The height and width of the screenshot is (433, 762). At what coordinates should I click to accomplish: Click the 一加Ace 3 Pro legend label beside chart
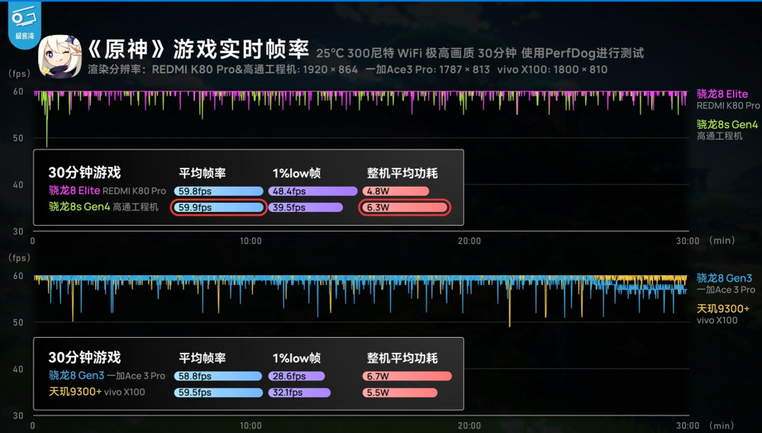coord(725,290)
